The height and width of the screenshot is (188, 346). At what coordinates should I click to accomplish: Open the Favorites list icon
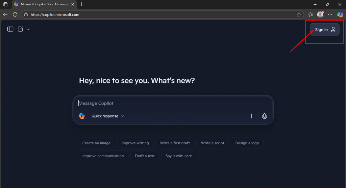[311, 14]
